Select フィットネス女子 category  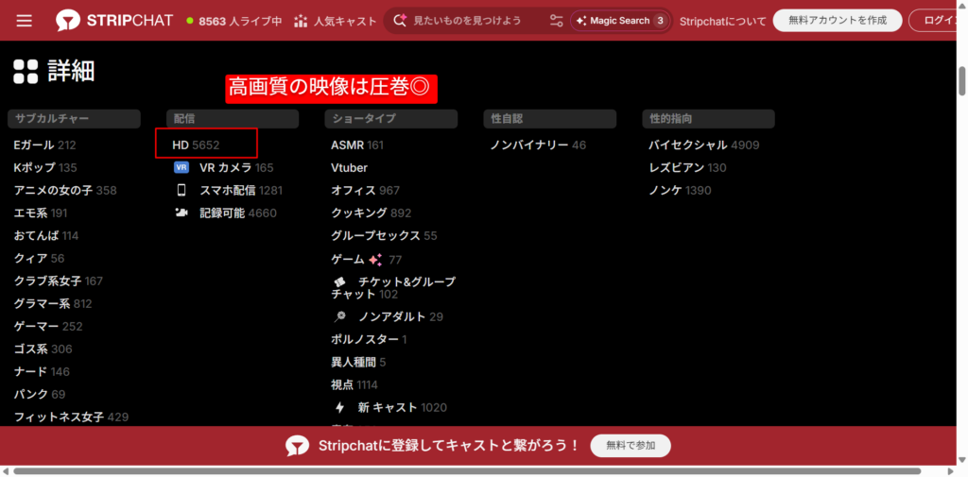(x=71, y=417)
